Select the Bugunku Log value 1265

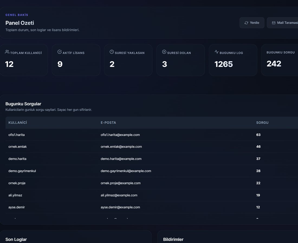click(x=224, y=64)
